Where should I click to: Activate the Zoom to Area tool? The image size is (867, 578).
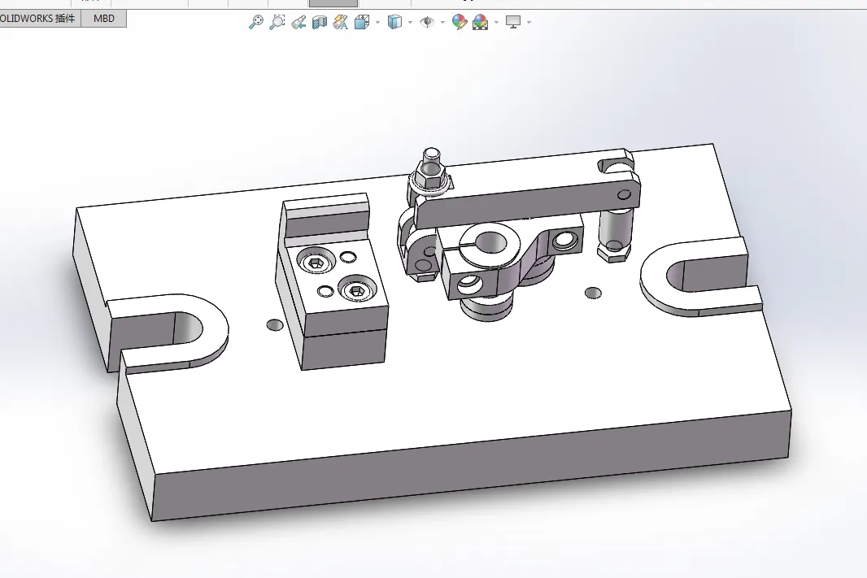[277, 22]
